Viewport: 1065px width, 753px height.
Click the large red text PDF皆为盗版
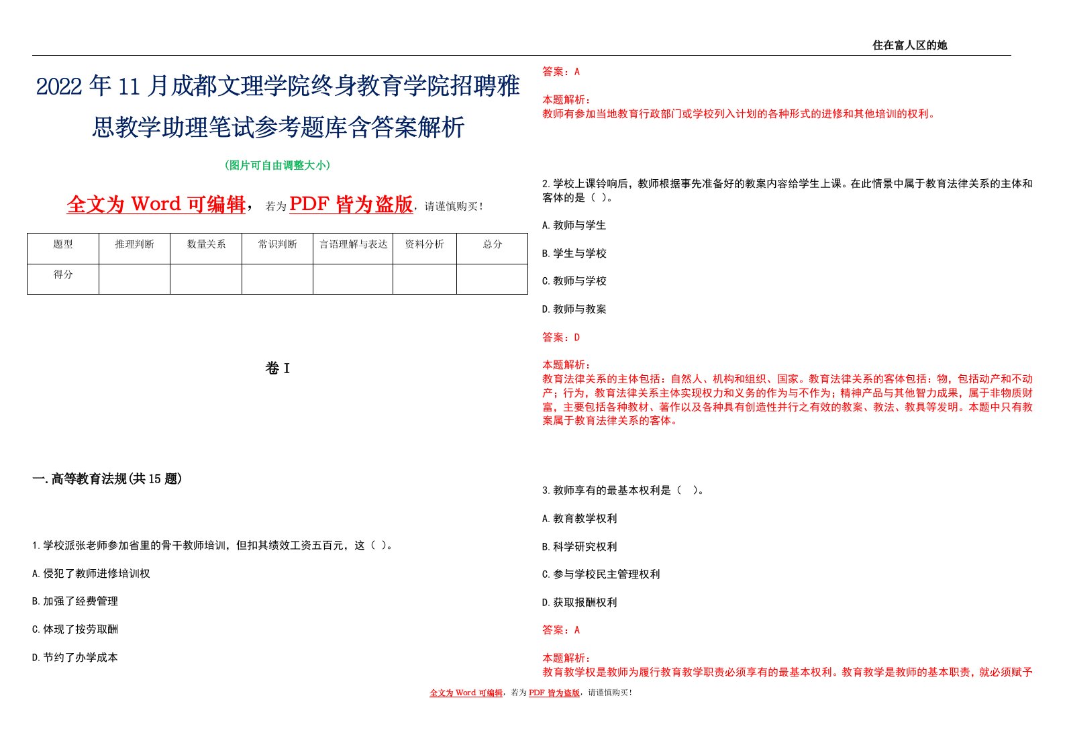pos(351,204)
